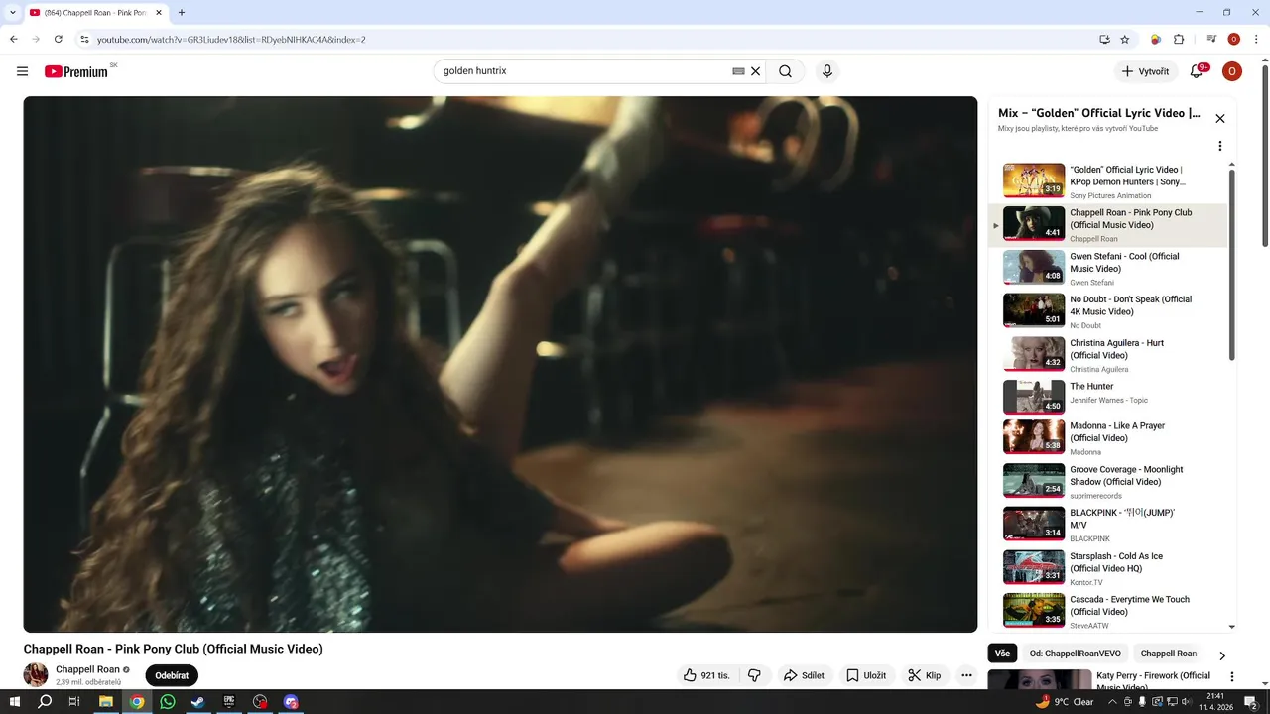Play Starsplash - Cold As Ice
The image size is (1270, 714).
click(x=1107, y=567)
